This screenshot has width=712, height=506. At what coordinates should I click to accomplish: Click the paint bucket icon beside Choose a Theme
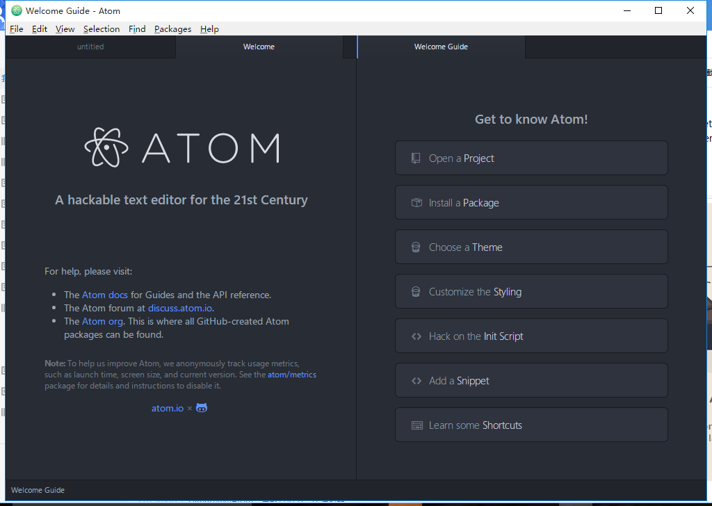click(x=416, y=247)
